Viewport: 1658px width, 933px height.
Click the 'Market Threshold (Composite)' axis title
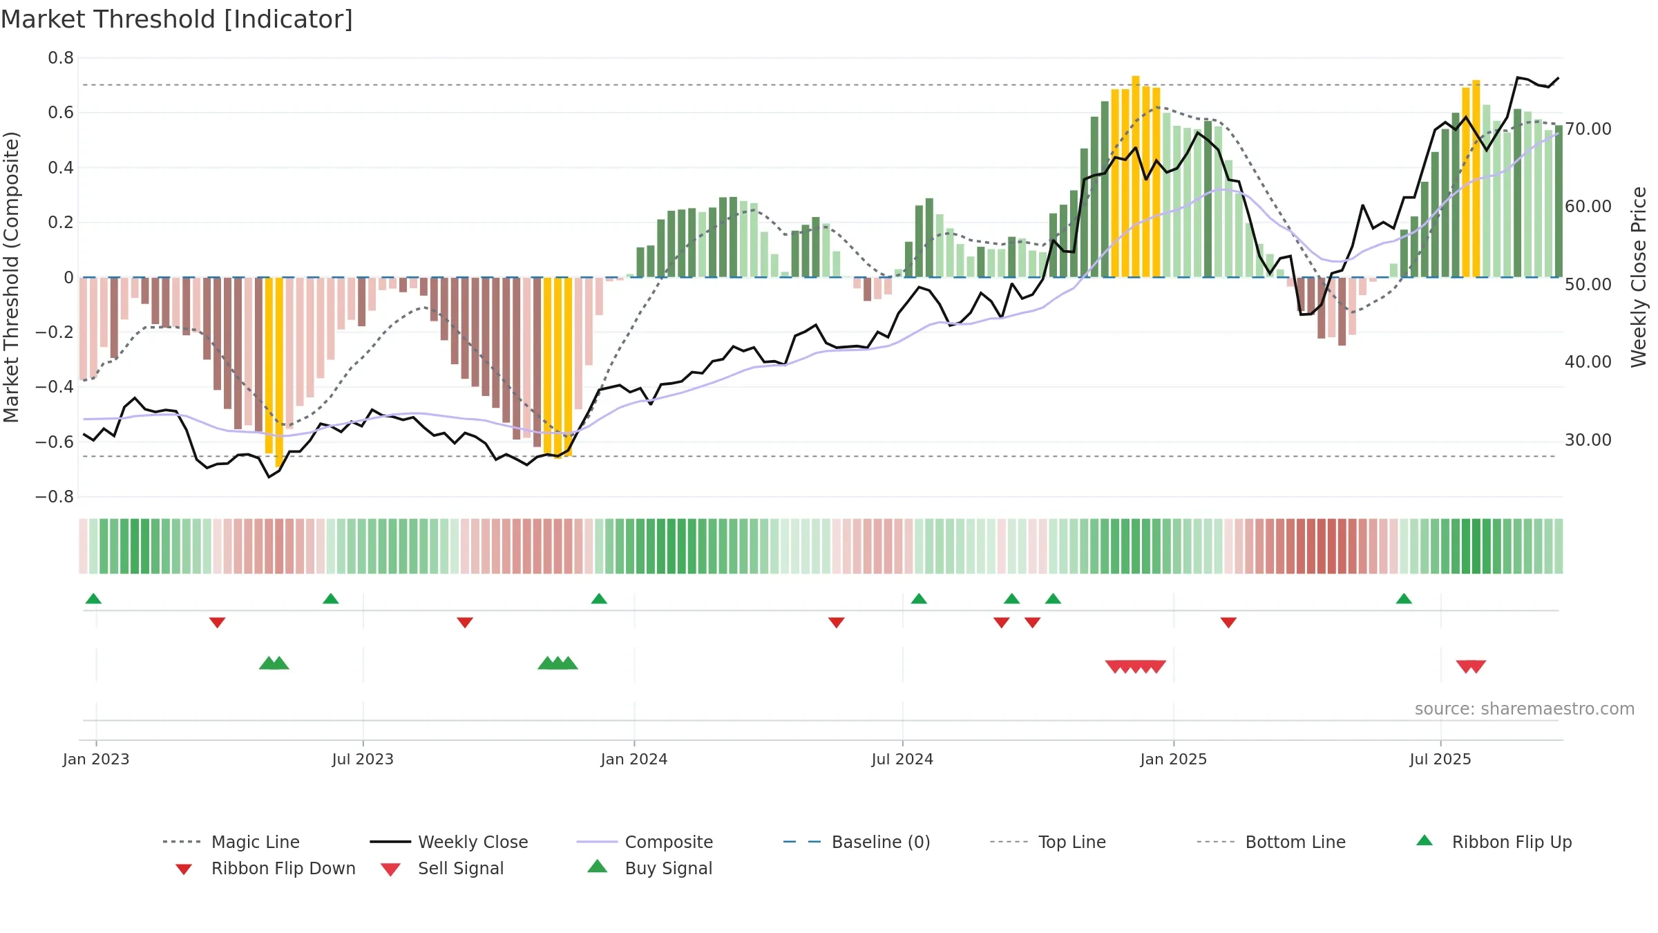(11, 277)
